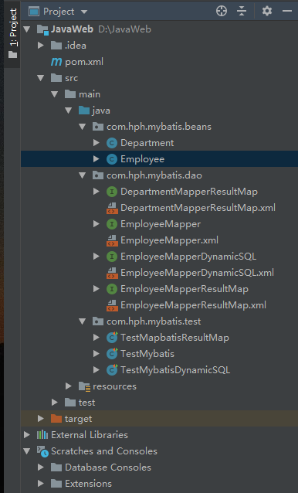The image size is (298, 493).
Task: Click the EmployeeMapperDynamicSQL interface icon
Action: click(112, 257)
